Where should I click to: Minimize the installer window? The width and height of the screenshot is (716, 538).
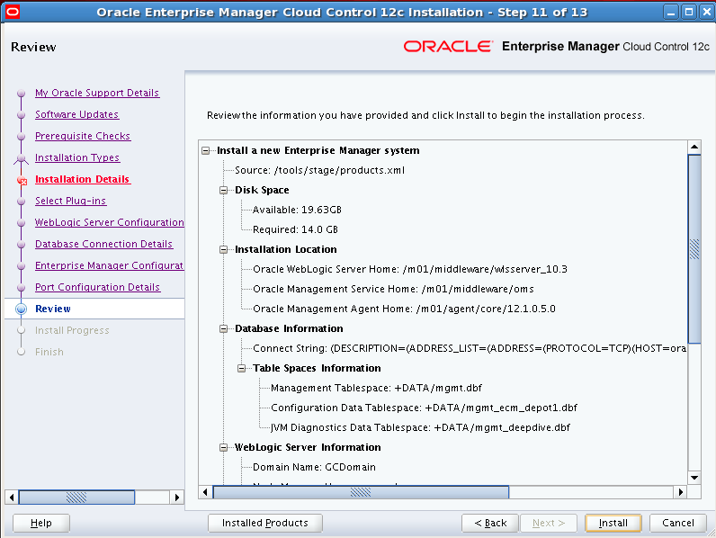[x=670, y=12]
